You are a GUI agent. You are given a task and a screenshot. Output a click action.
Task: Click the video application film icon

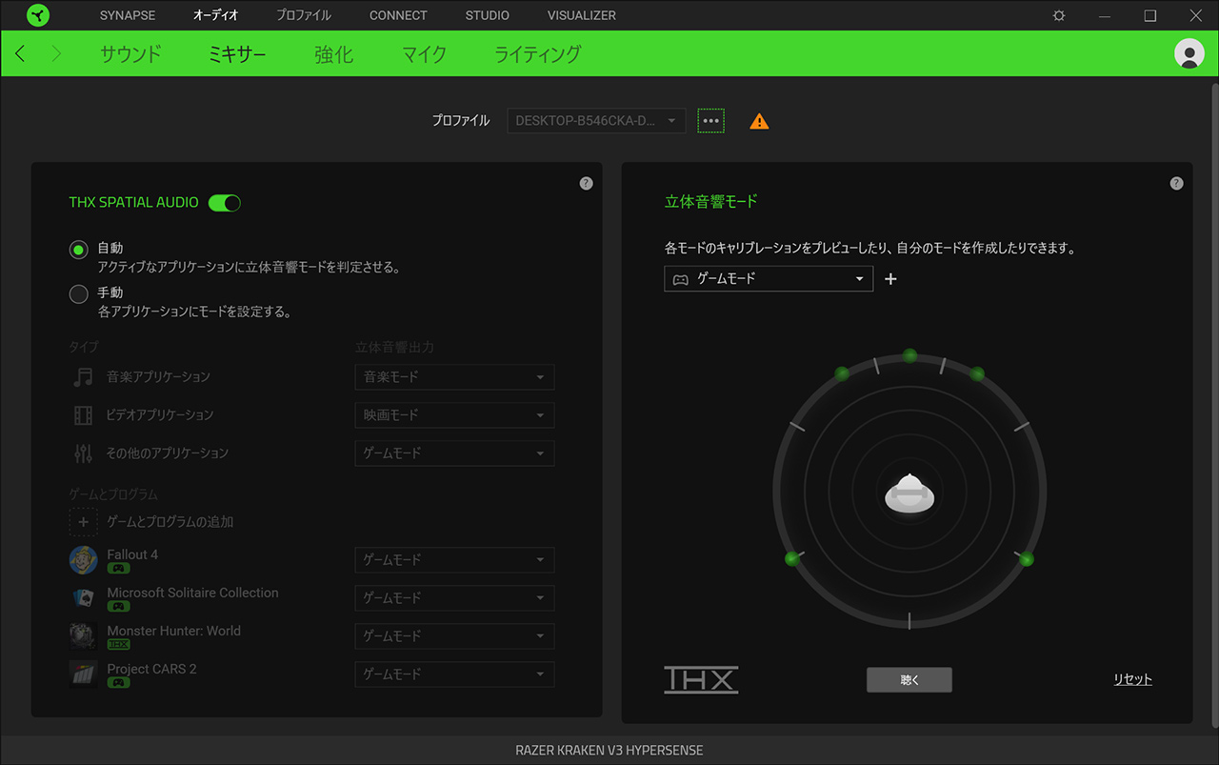[x=83, y=415]
